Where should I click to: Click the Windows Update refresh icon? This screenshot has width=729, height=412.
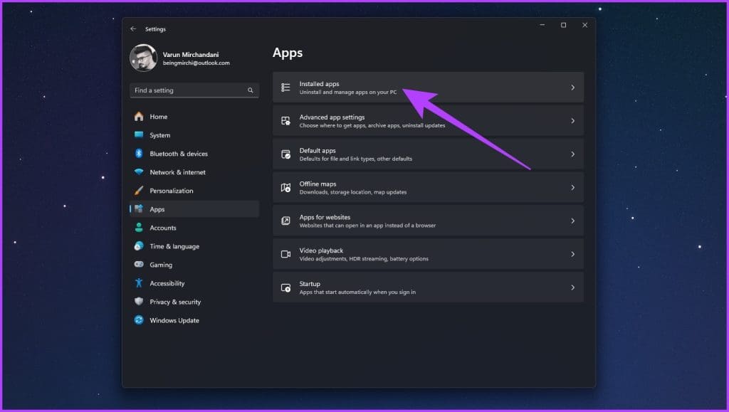[139, 320]
